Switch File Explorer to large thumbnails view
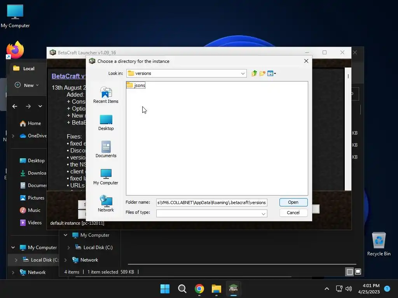Image resolution: width=398 pixels, height=298 pixels. (x=358, y=272)
